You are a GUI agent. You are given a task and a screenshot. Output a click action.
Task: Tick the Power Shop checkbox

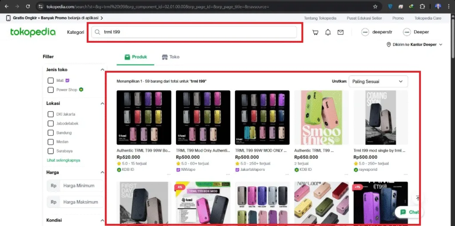pyautogui.click(x=51, y=90)
